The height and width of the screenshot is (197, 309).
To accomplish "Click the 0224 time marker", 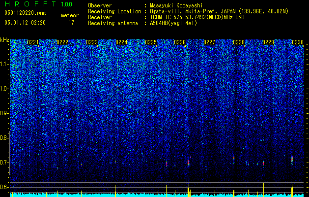I will point(121,42).
